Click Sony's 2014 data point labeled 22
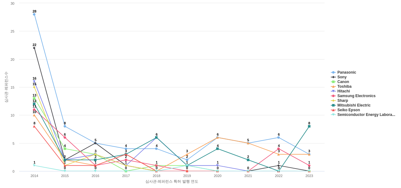The image size is (401, 188). tap(34, 48)
